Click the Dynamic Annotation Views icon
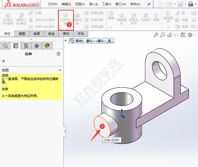 [183, 35]
